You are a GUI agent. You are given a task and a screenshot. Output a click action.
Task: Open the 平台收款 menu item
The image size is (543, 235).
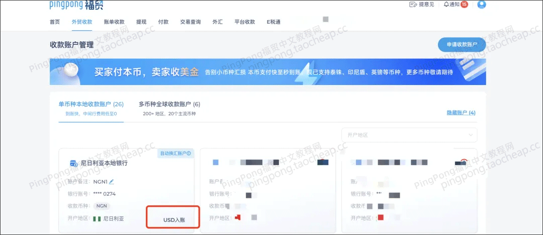[x=245, y=22]
